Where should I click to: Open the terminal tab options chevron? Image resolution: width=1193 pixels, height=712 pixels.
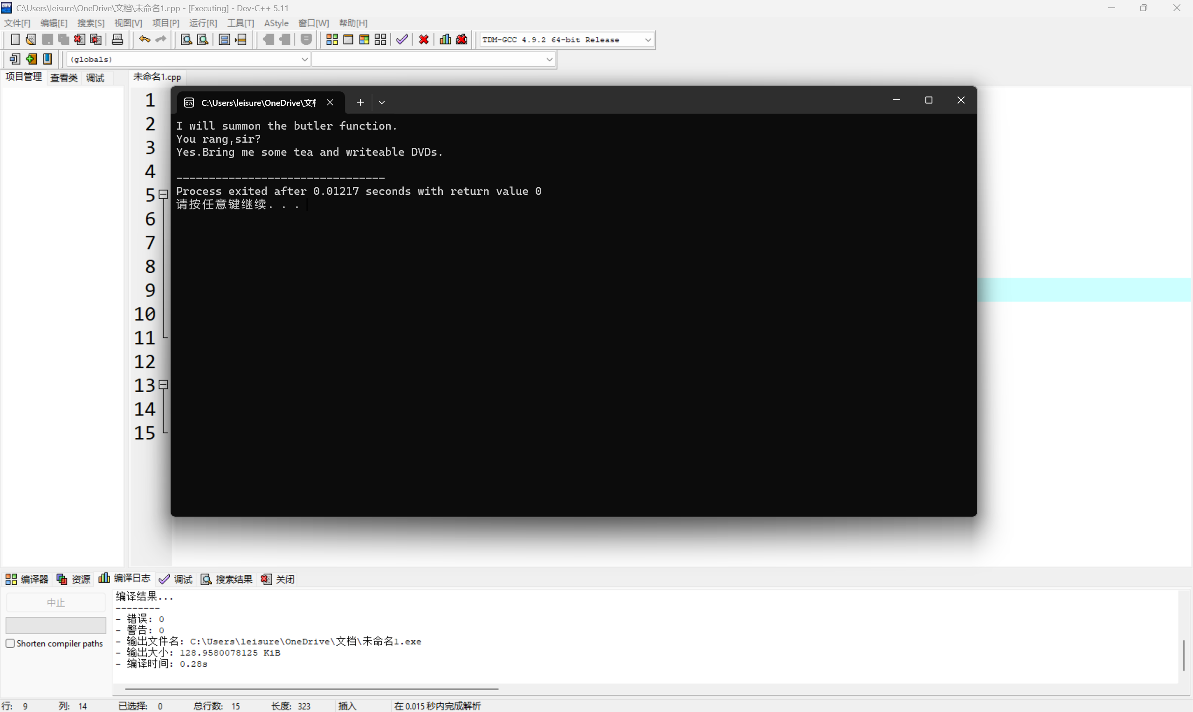pos(382,102)
